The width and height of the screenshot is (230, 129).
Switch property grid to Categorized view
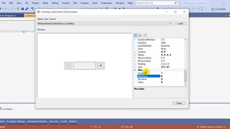135,35
